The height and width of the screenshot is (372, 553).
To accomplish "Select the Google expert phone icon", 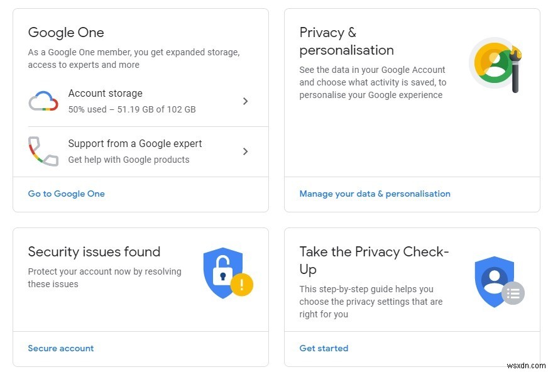I will coord(42,150).
